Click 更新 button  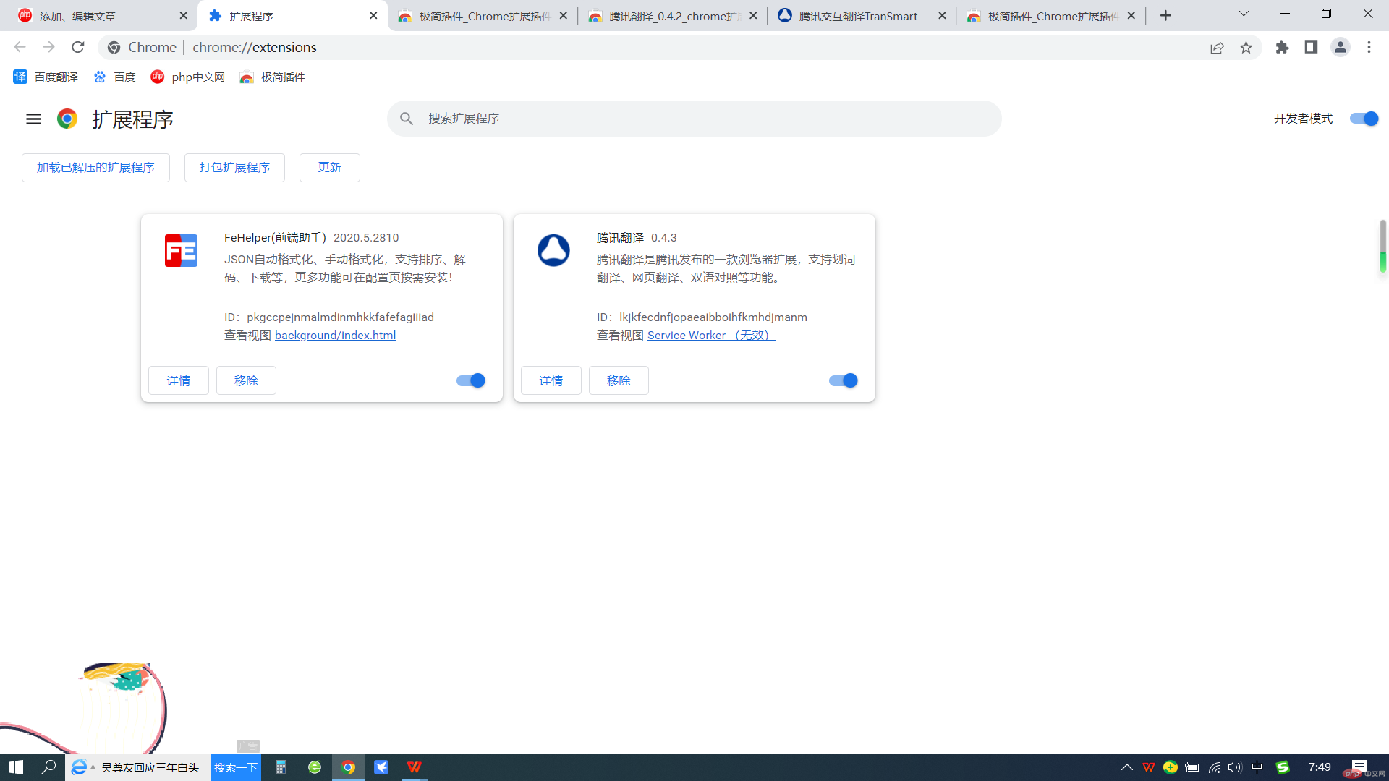(x=330, y=167)
